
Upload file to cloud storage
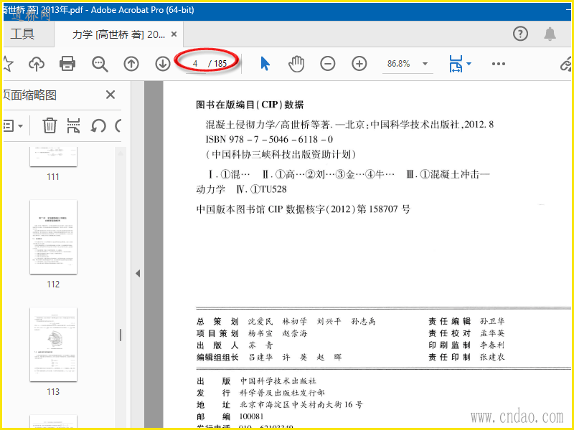tap(37, 64)
